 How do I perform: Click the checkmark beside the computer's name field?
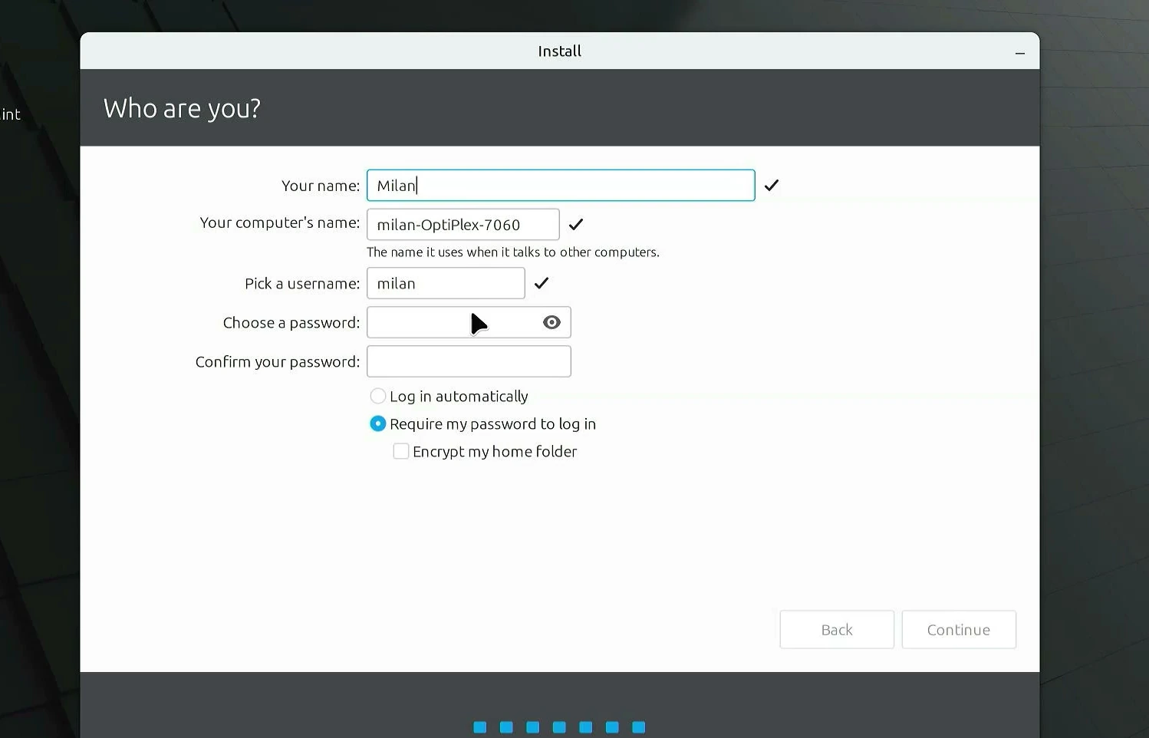(x=576, y=224)
